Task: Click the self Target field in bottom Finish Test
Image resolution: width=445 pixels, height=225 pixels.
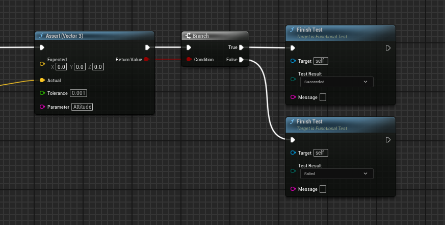Action: 321,153
